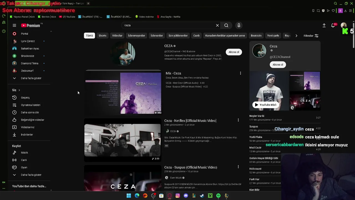The image size is (355, 200).
Task: Play the 'YouTube Mix'i' button
Action: pyautogui.click(x=266, y=105)
